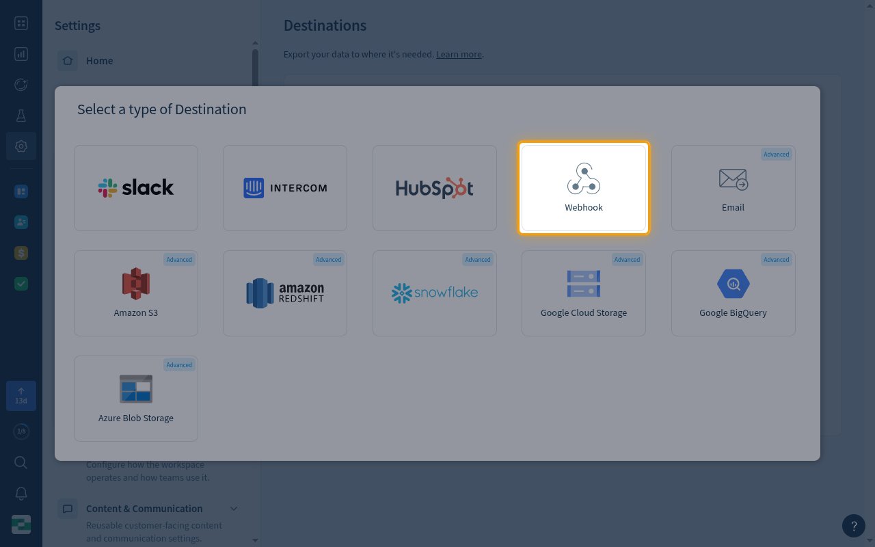Click the settings panel scrollbar
The image size is (875, 547).
(x=255, y=67)
